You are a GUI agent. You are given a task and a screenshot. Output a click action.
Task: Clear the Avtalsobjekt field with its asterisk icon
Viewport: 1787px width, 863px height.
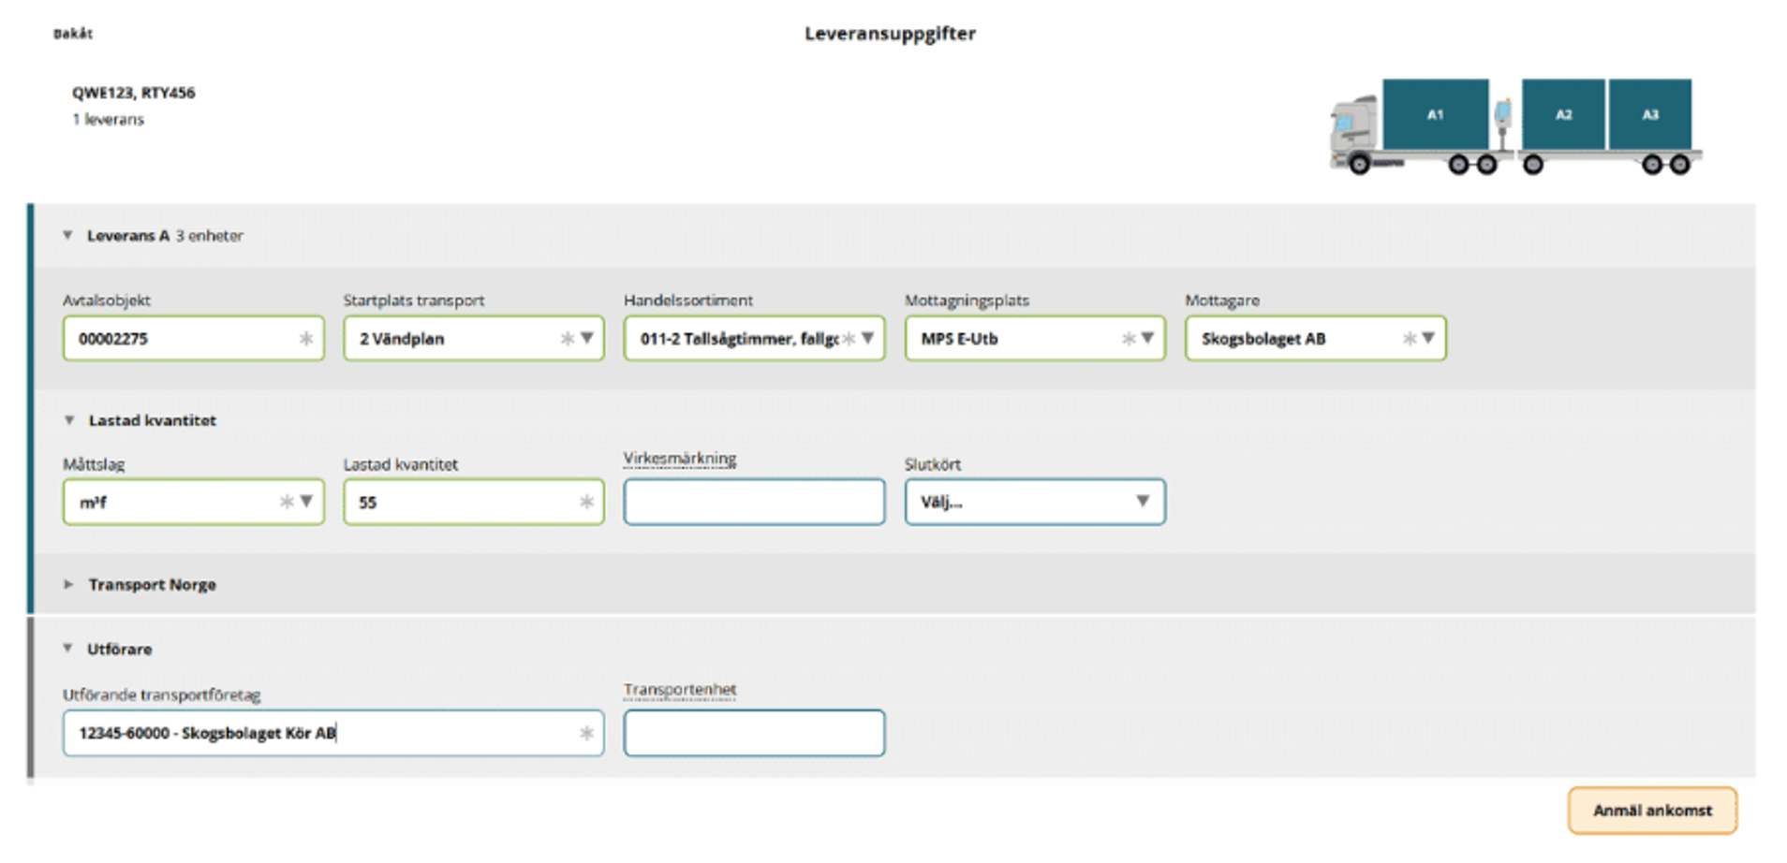pos(306,339)
